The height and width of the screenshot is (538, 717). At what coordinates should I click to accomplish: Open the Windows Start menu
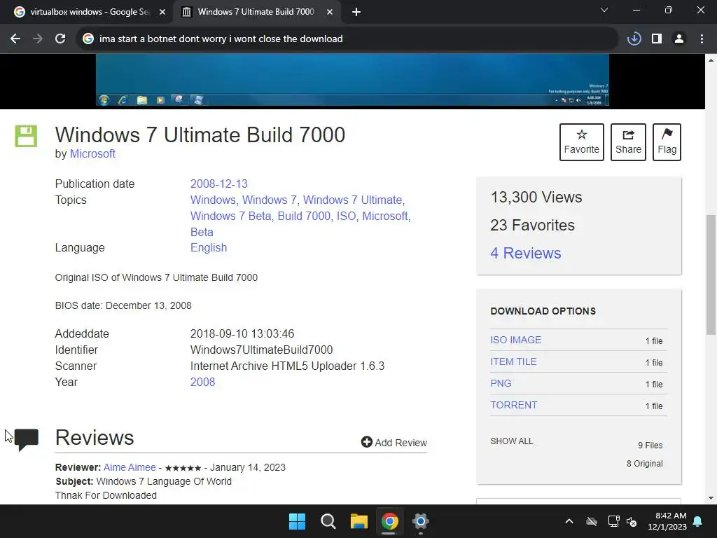click(x=297, y=521)
